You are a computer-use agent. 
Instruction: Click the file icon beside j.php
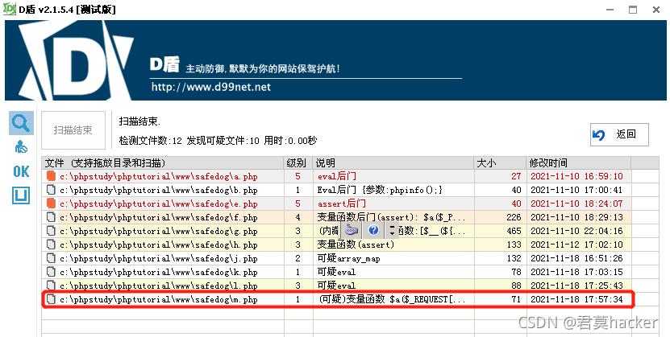coord(52,257)
